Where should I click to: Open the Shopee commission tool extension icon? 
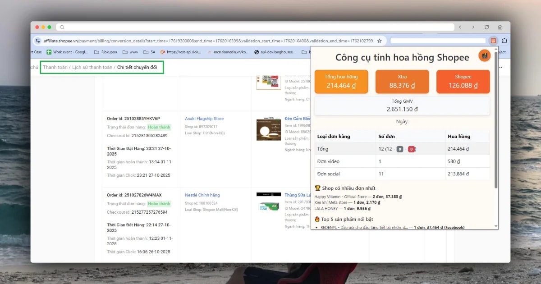493,41
